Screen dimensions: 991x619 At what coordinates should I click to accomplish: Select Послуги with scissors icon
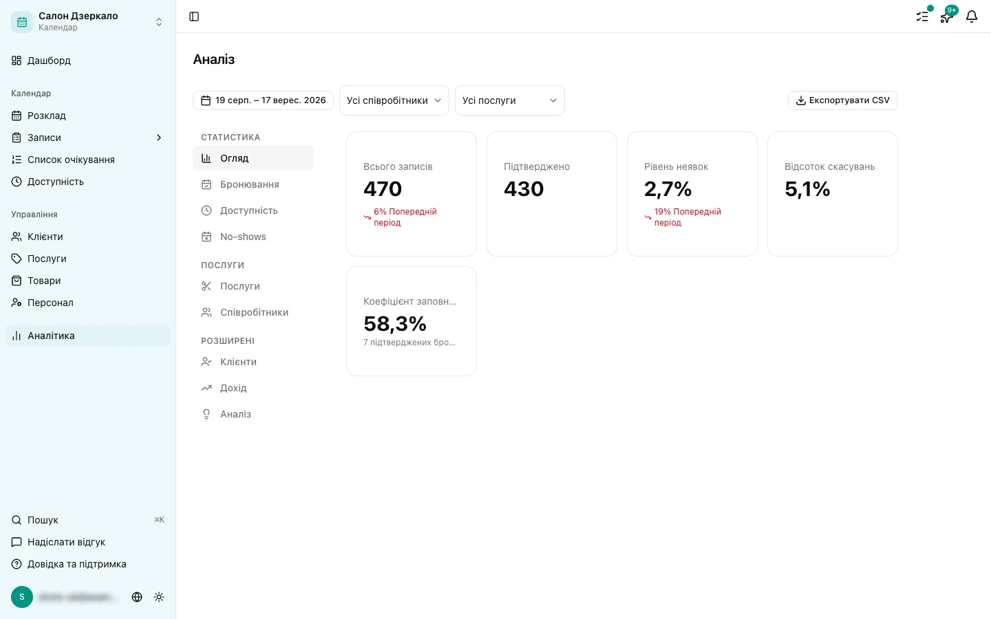[x=253, y=286]
